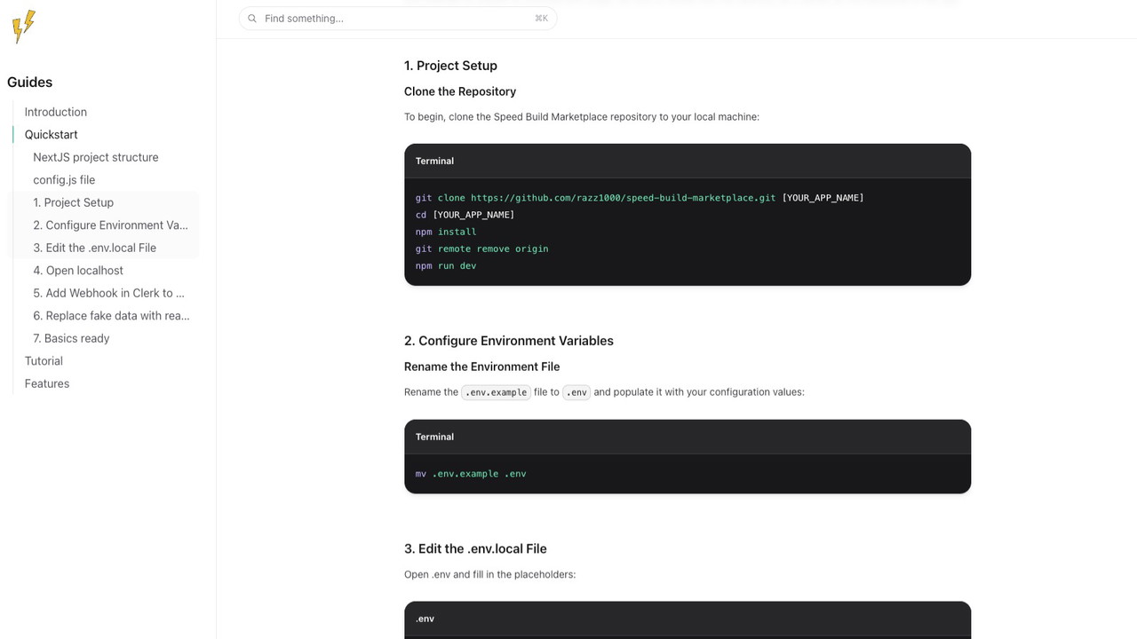
Task: Click the git clone command line
Action: pos(639,198)
